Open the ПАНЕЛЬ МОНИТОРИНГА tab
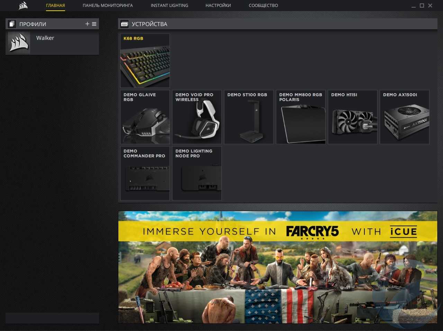 108,6
